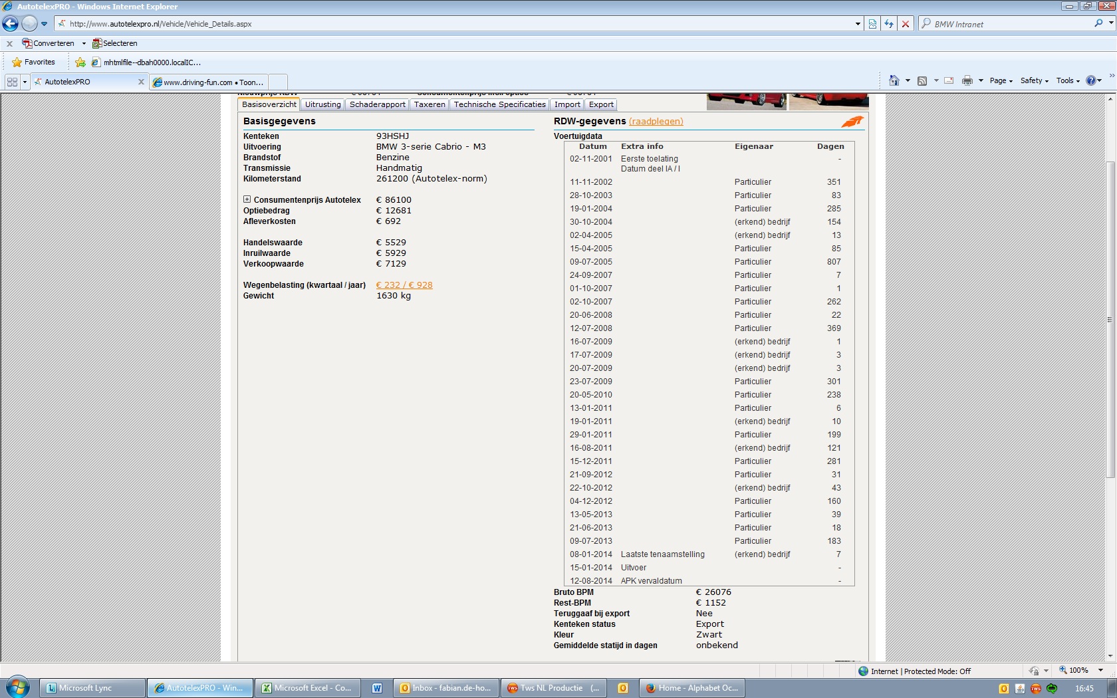Open recent pages dropdown beside Forward button
The image size is (1117, 698).
[45, 24]
